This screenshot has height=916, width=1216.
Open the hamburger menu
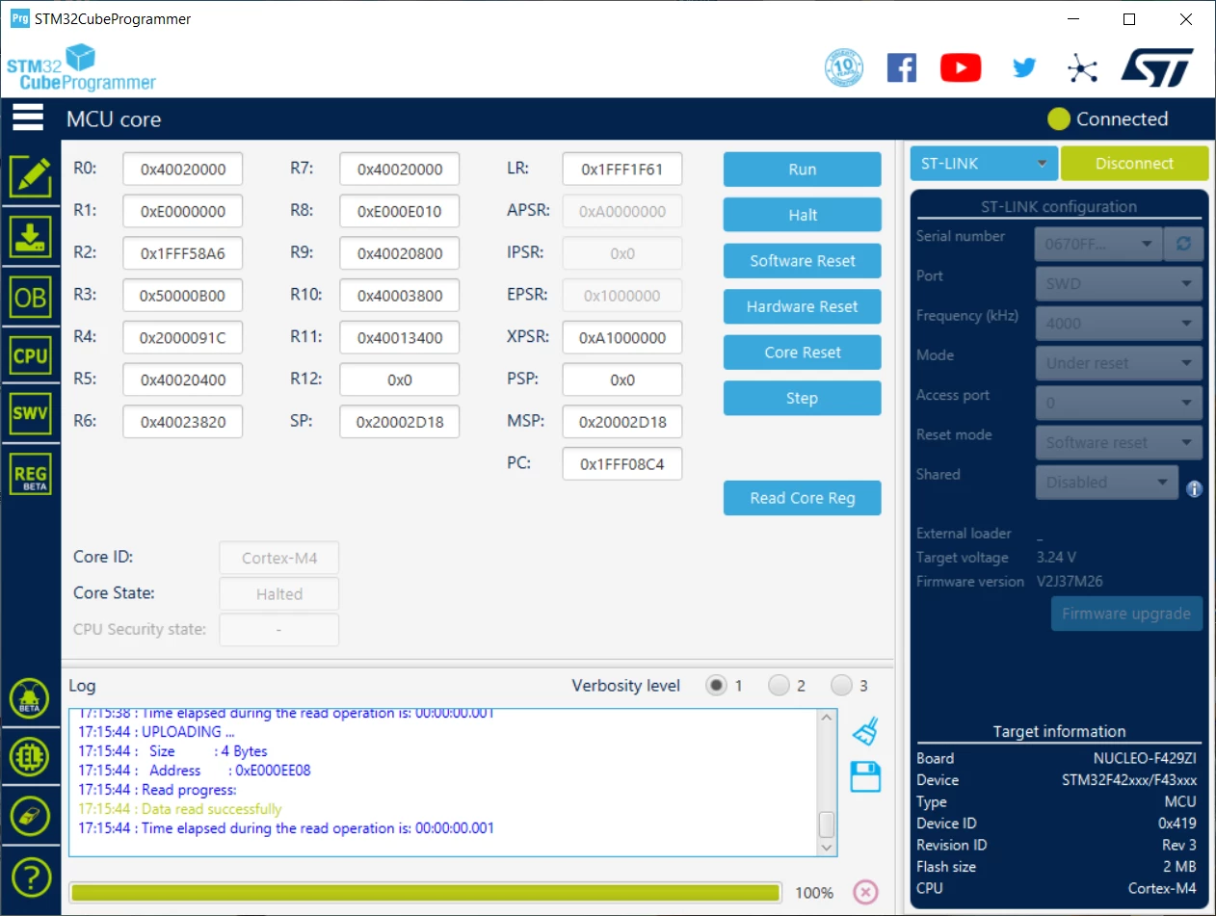tap(28, 118)
